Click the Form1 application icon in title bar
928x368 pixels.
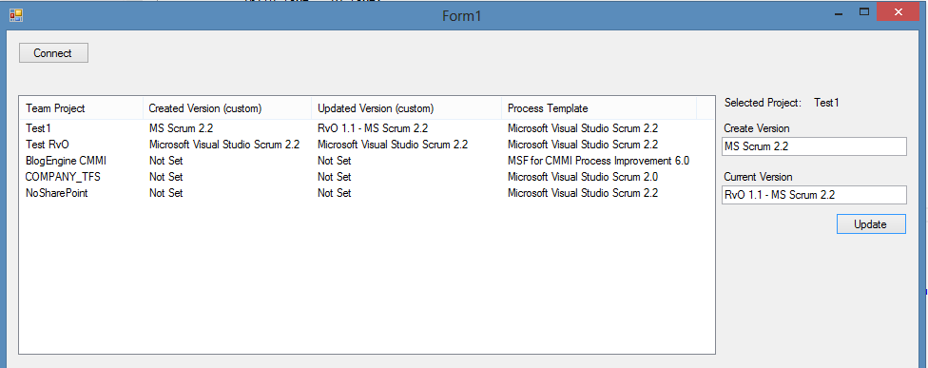[x=16, y=14]
